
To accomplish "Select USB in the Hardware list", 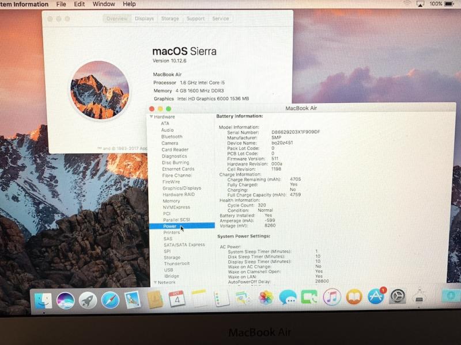I will pos(168,270).
